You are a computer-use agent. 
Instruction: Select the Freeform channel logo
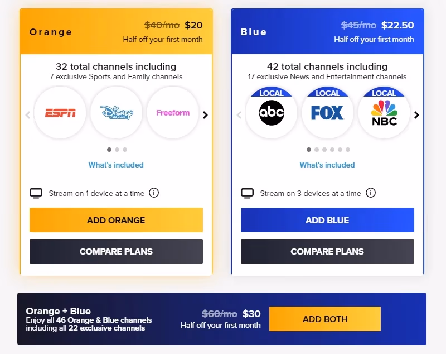pos(172,113)
